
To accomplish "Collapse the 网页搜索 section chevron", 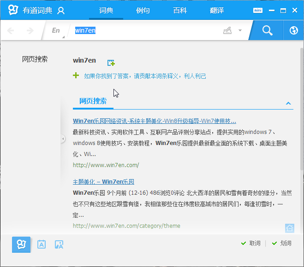I will (x=288, y=103).
